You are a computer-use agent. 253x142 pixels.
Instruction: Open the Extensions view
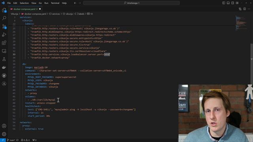[4, 43]
